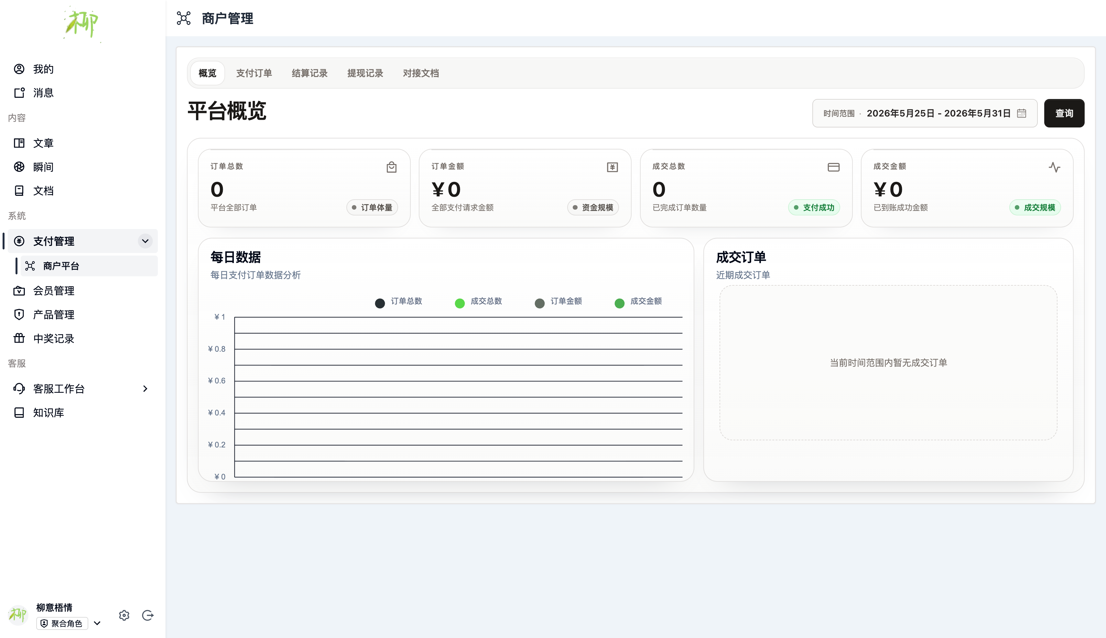Open 中奖记录 prize records
Viewport: 1106px width, 638px height.
coord(83,338)
